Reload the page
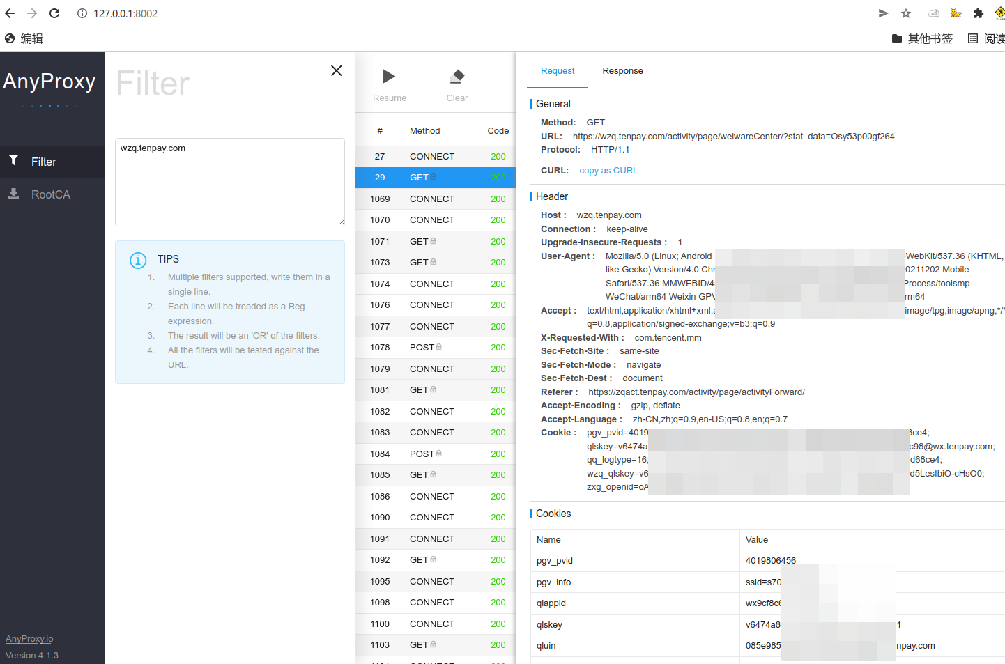The image size is (1005, 664). 54,13
